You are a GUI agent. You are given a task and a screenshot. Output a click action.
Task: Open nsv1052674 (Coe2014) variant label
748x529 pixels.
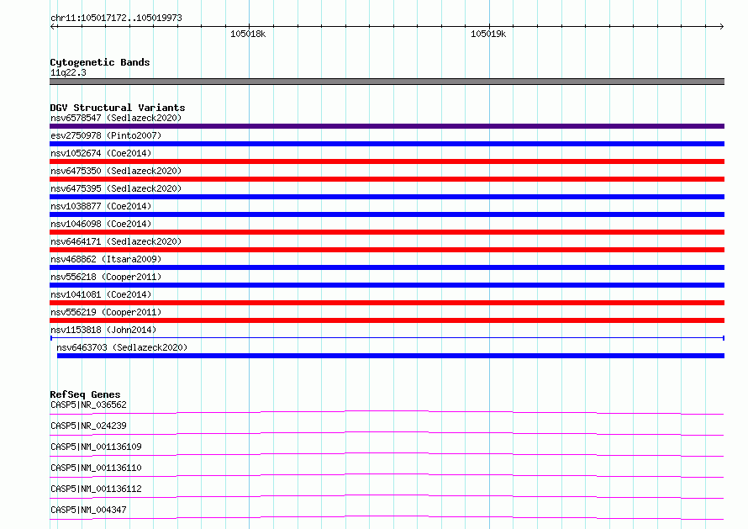(x=101, y=153)
